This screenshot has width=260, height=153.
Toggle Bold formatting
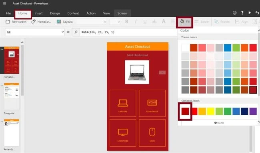pyautogui.click(x=126, y=22)
